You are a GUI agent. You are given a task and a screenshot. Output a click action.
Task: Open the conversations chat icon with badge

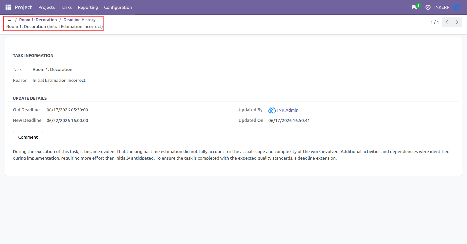click(x=415, y=7)
